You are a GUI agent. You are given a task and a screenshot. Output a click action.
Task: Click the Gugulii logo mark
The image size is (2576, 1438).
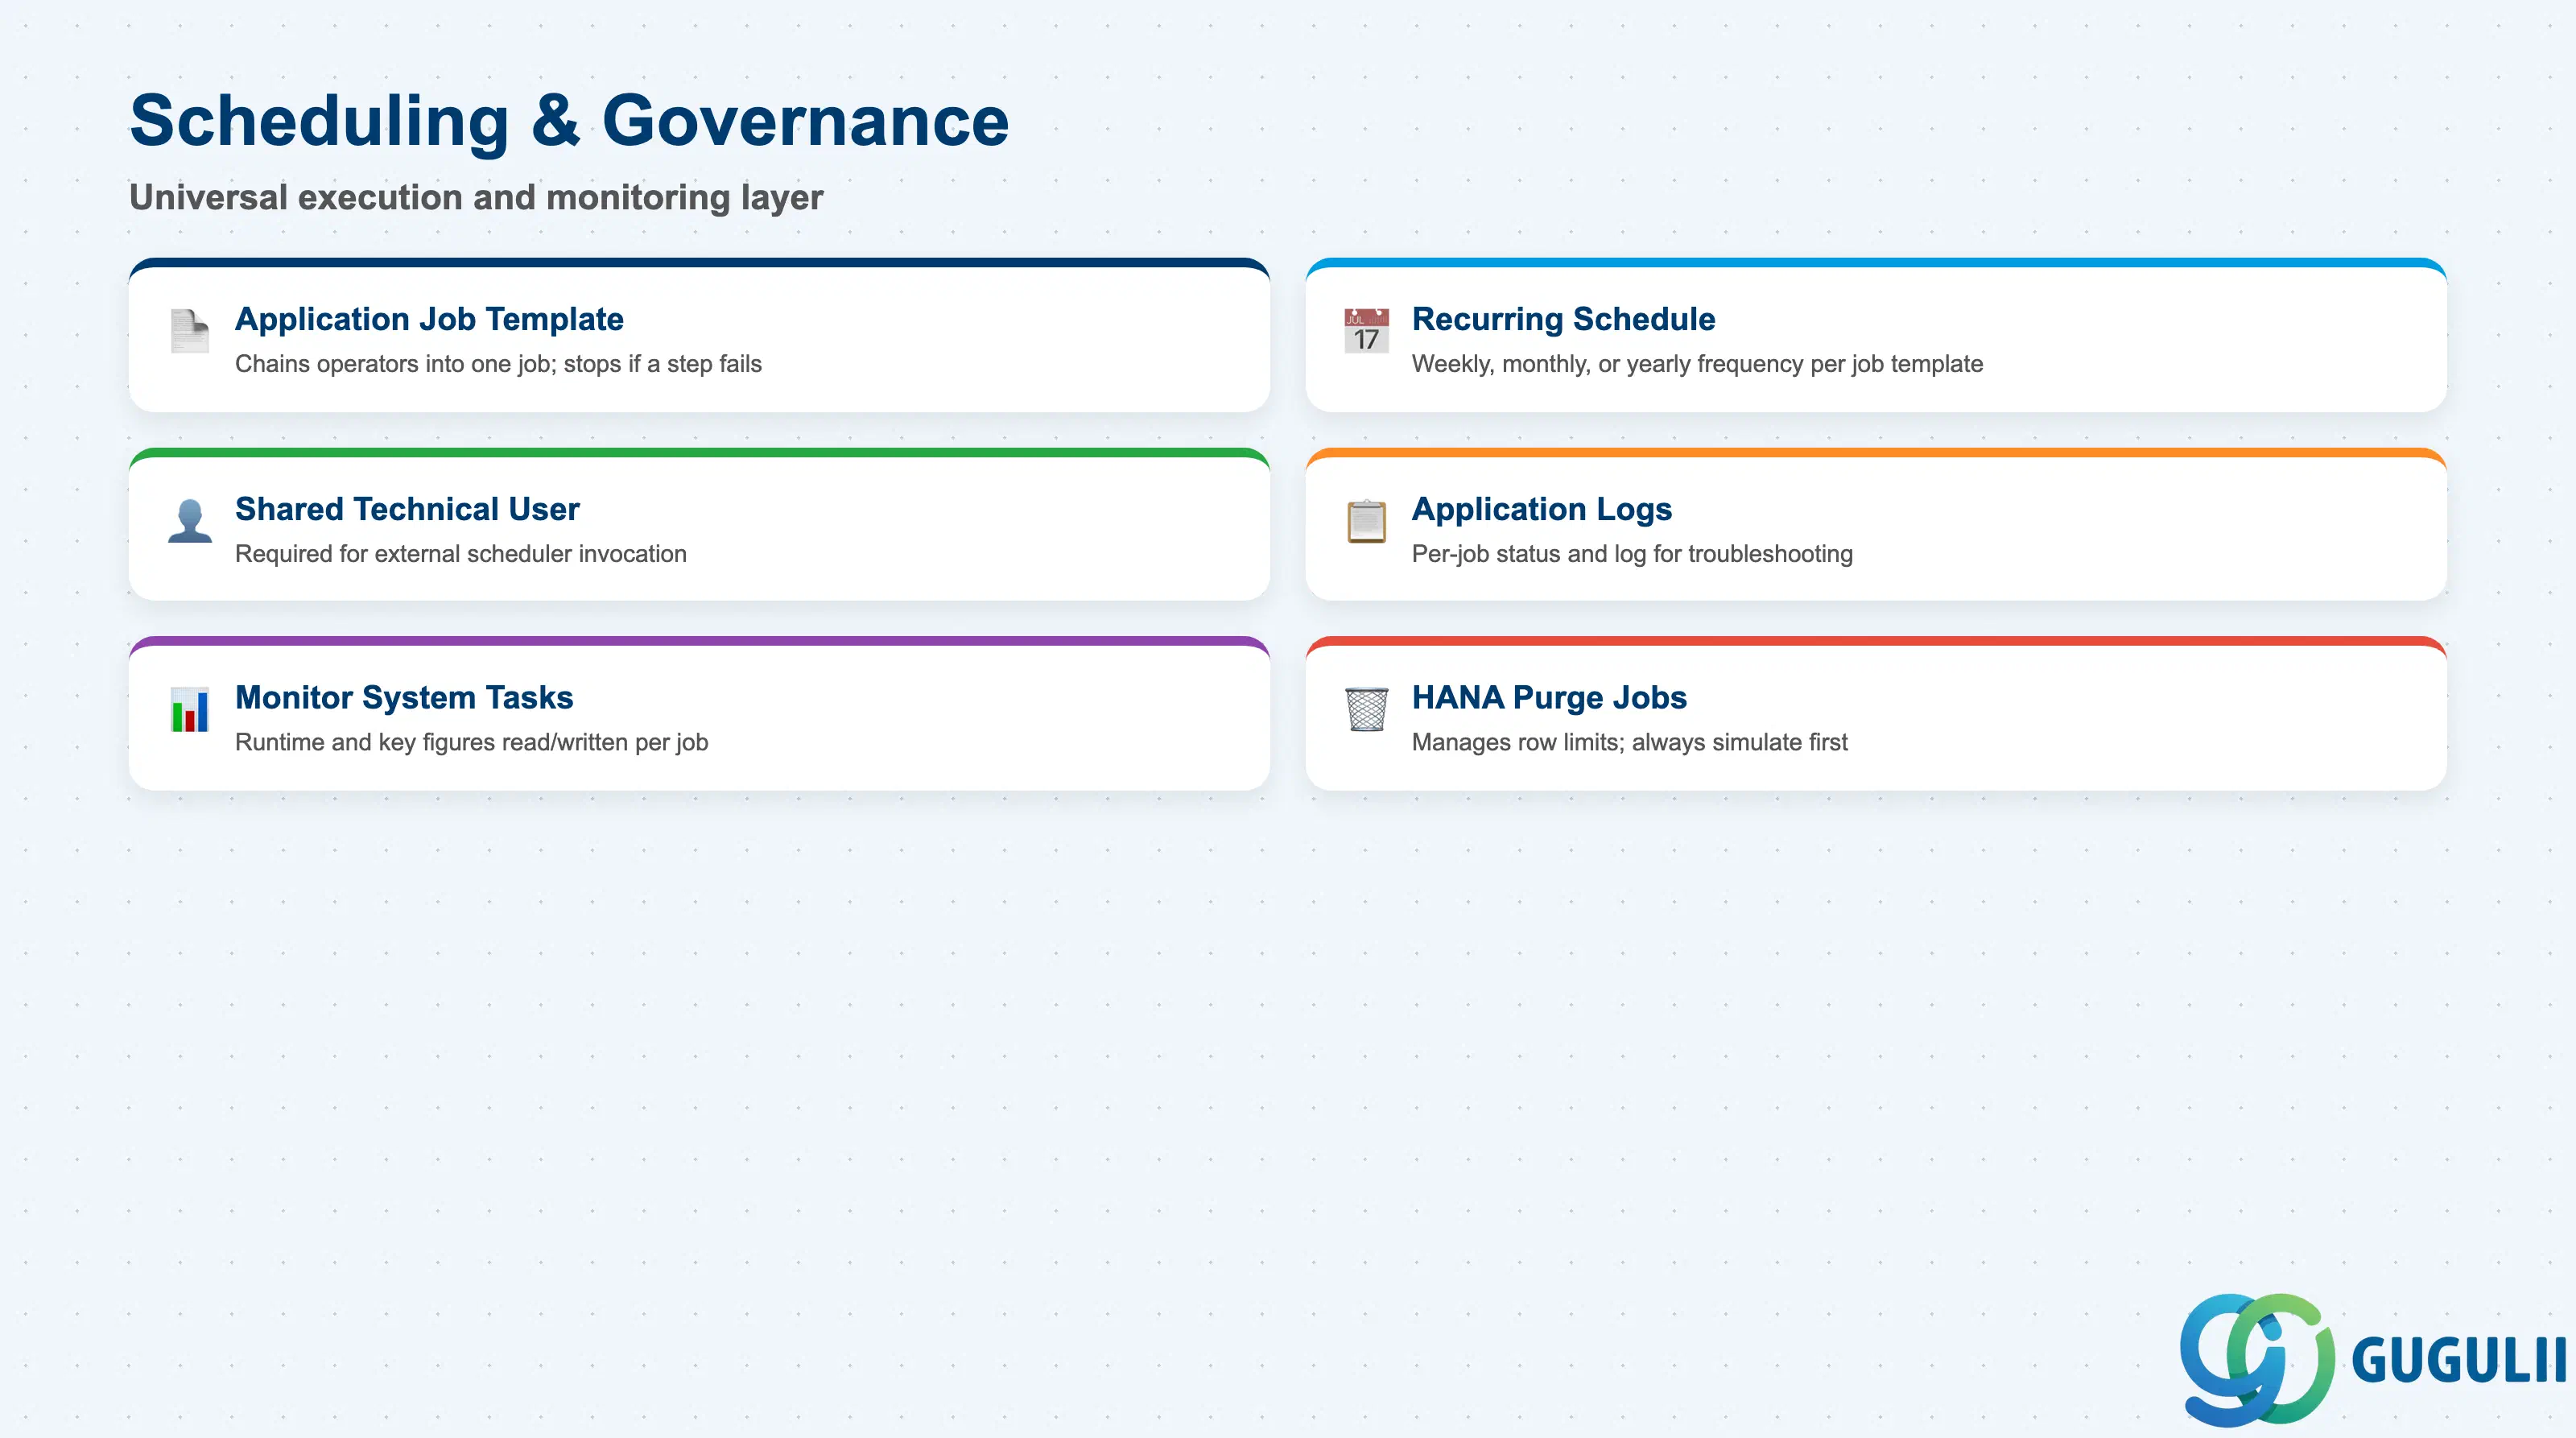[2257, 1359]
